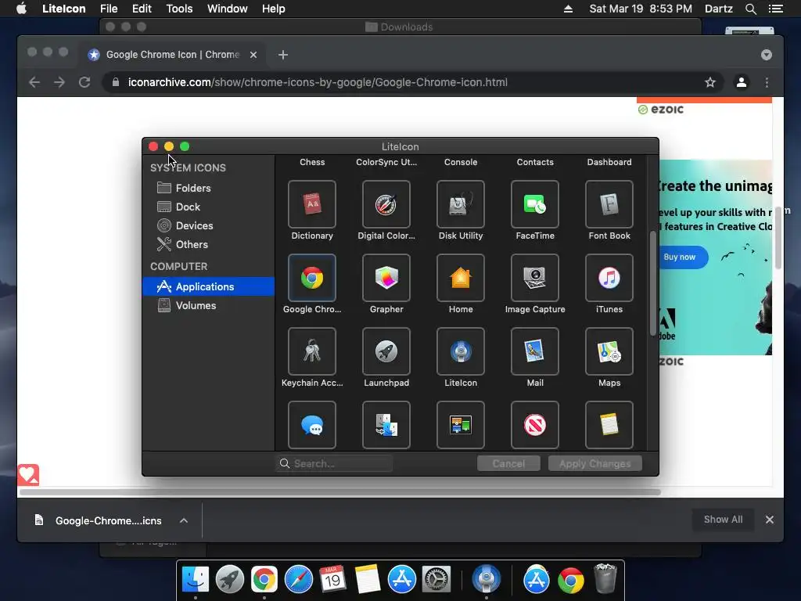
Task: Open Finder from the Dock
Action: pos(196,579)
